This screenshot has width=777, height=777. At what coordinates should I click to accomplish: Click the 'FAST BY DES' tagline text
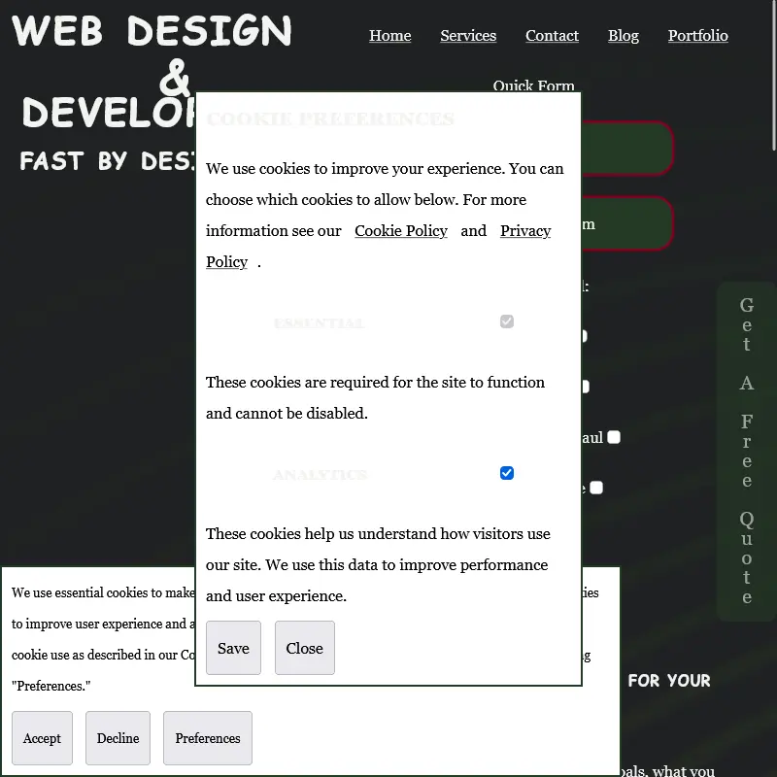coord(108,161)
